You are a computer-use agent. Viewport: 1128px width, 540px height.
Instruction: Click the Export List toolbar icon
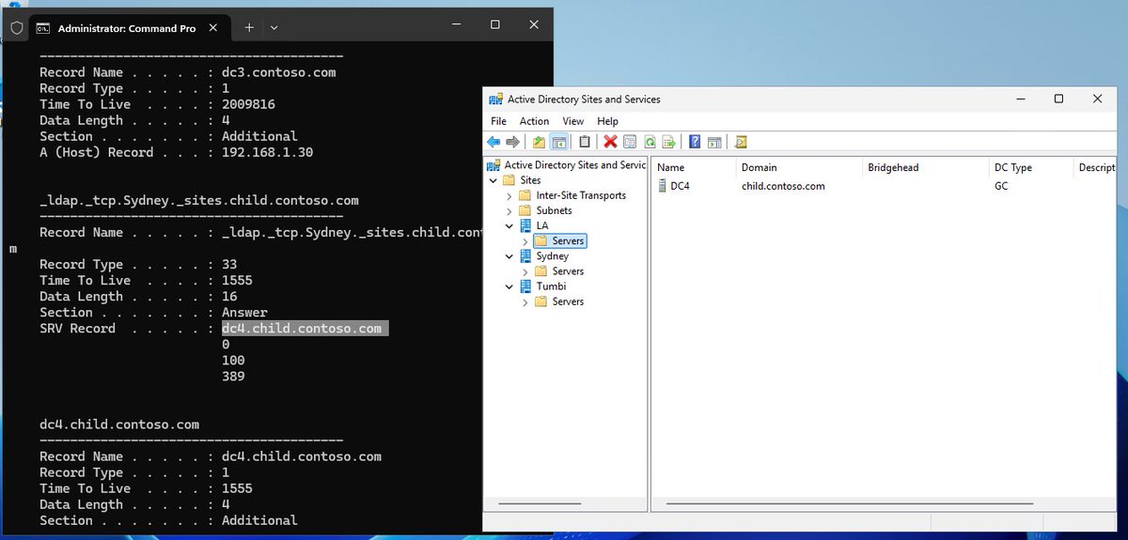pyautogui.click(x=669, y=142)
